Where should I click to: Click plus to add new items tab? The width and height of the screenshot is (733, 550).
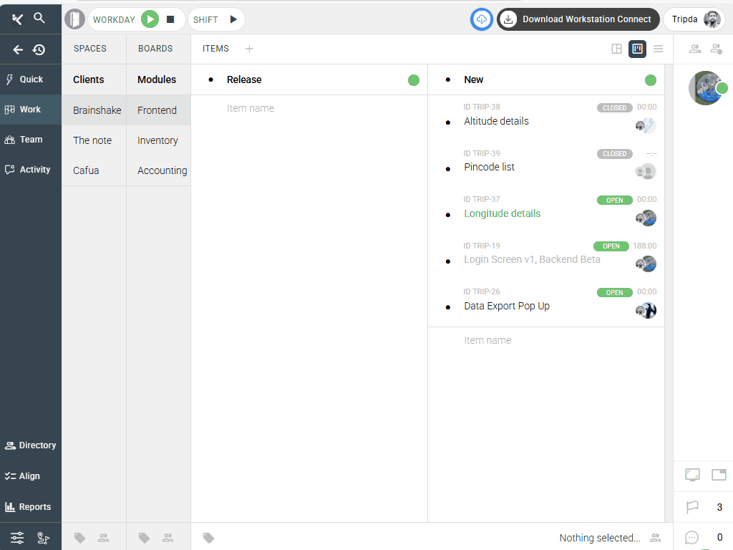coord(249,49)
